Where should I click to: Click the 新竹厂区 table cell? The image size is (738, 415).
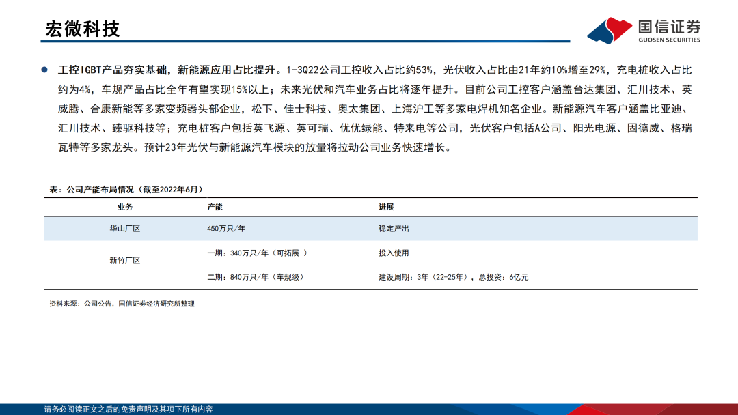(125, 260)
